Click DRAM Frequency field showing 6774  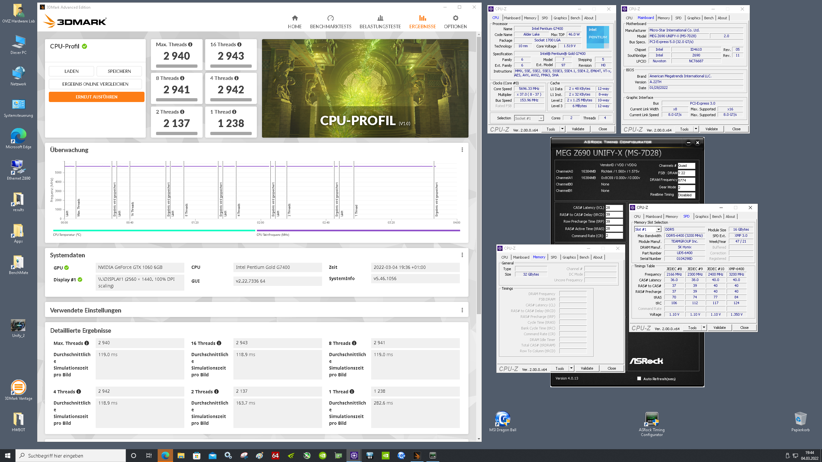(x=686, y=180)
